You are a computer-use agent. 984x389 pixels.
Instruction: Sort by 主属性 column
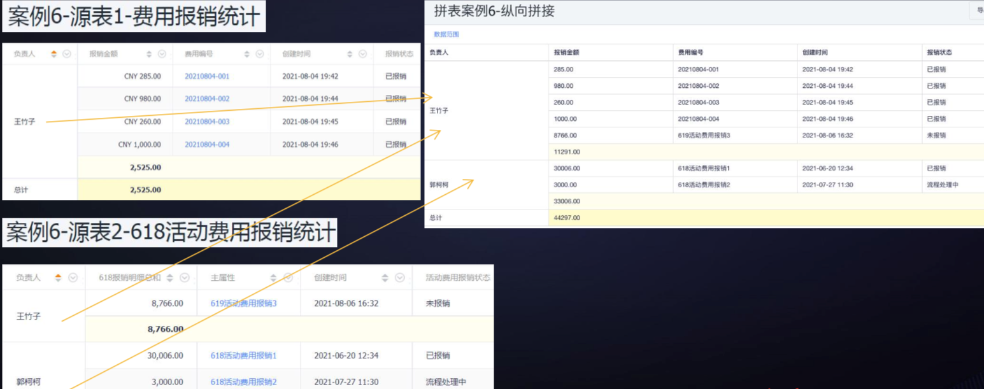coord(273,278)
